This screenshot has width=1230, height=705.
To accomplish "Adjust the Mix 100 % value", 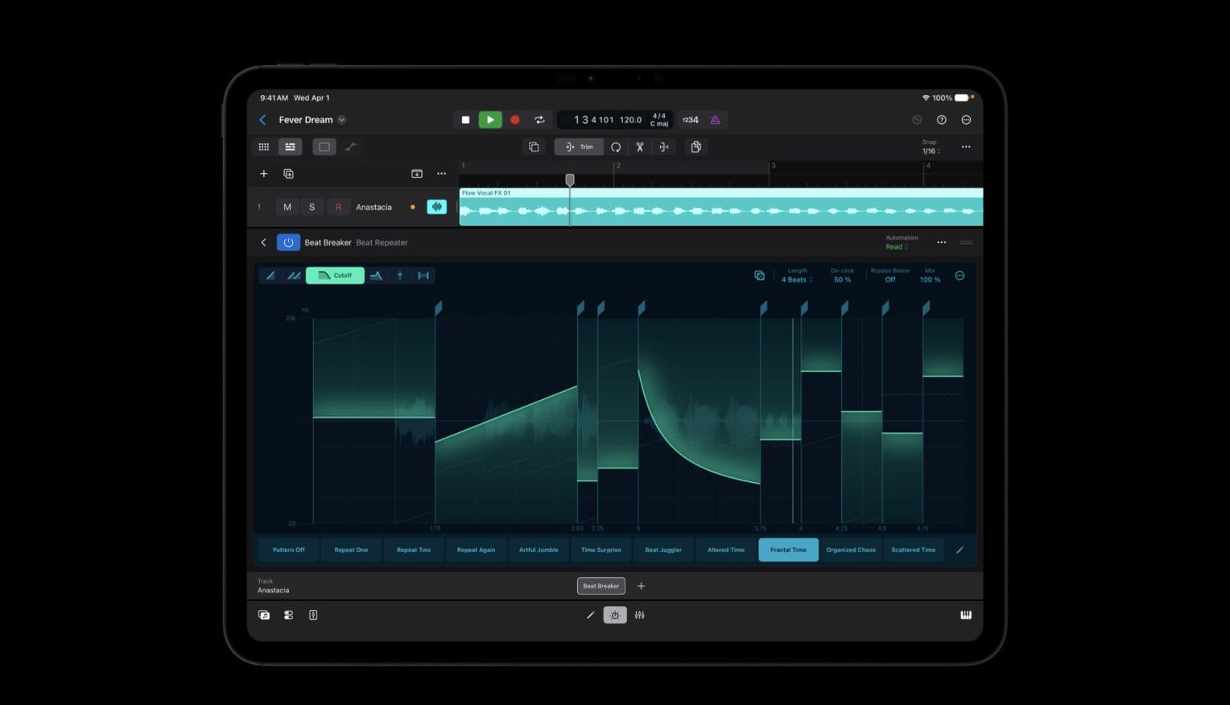I will coord(930,279).
